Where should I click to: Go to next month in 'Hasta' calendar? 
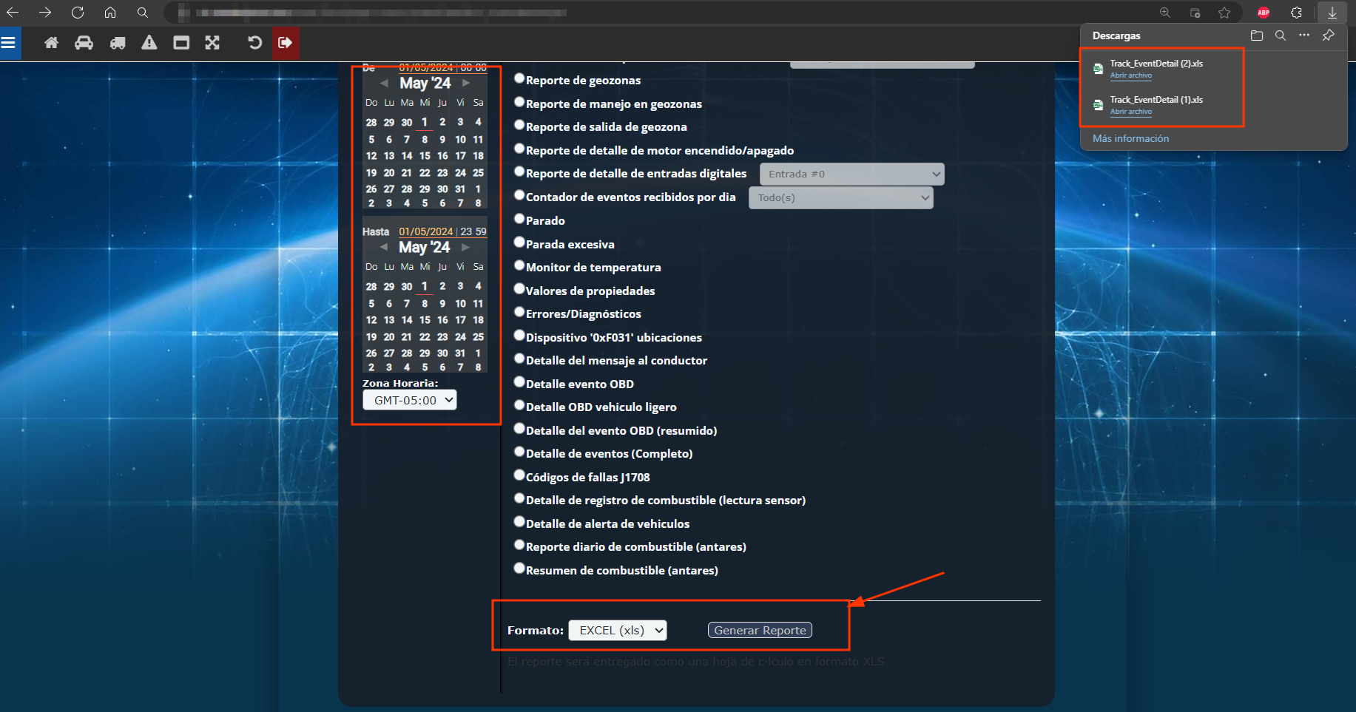465,247
